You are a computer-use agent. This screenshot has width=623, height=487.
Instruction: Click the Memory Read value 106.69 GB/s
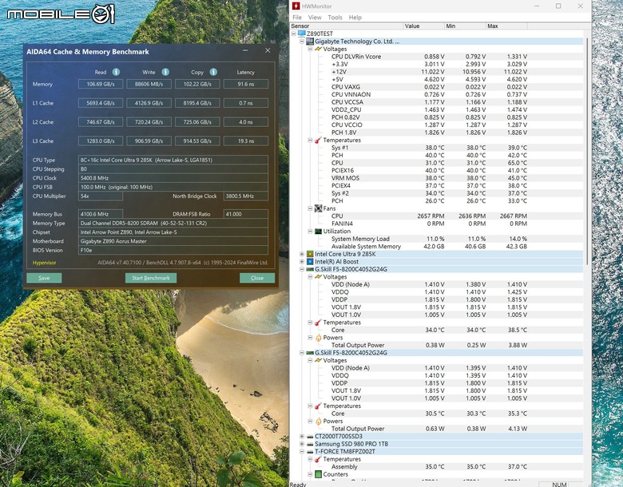click(101, 84)
